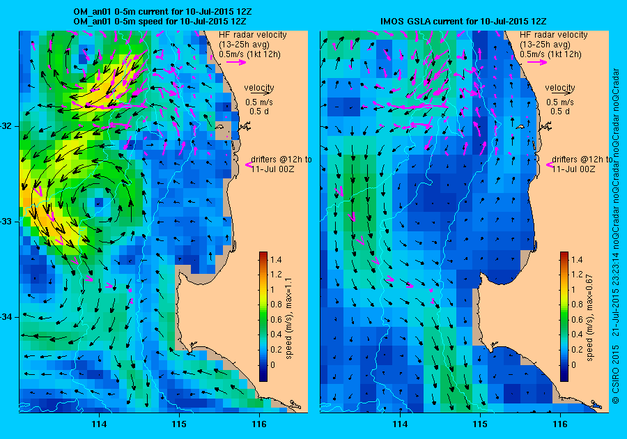Click longitude 114 label under right map

(400, 424)
